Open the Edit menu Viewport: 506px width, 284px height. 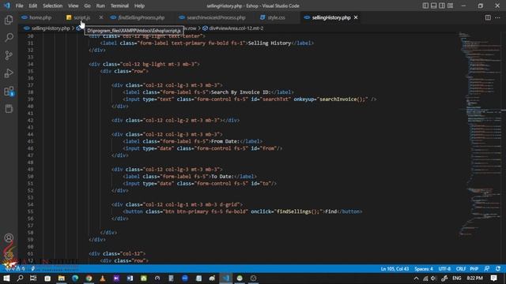pos(32,6)
